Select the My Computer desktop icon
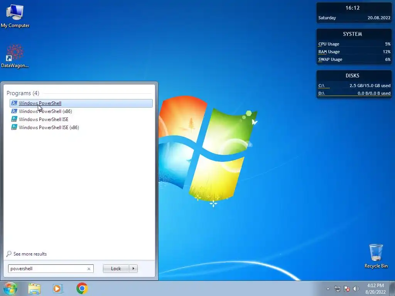Screen dimensions: 395x296 (15, 16)
